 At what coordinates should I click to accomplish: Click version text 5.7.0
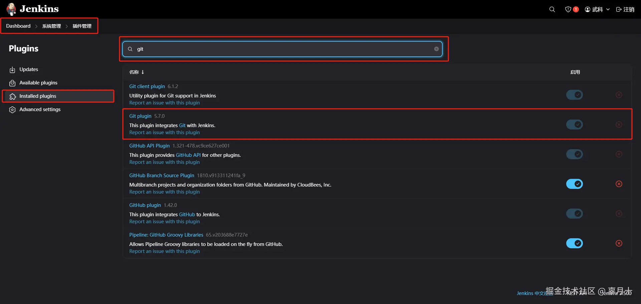pyautogui.click(x=159, y=116)
